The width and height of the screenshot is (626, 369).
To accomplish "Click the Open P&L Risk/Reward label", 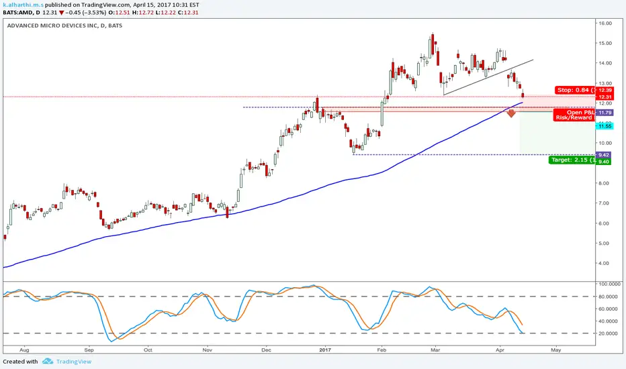I will 574,115.
